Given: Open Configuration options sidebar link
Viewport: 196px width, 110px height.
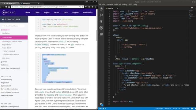Looking at the screenshot, I should 11,54.
